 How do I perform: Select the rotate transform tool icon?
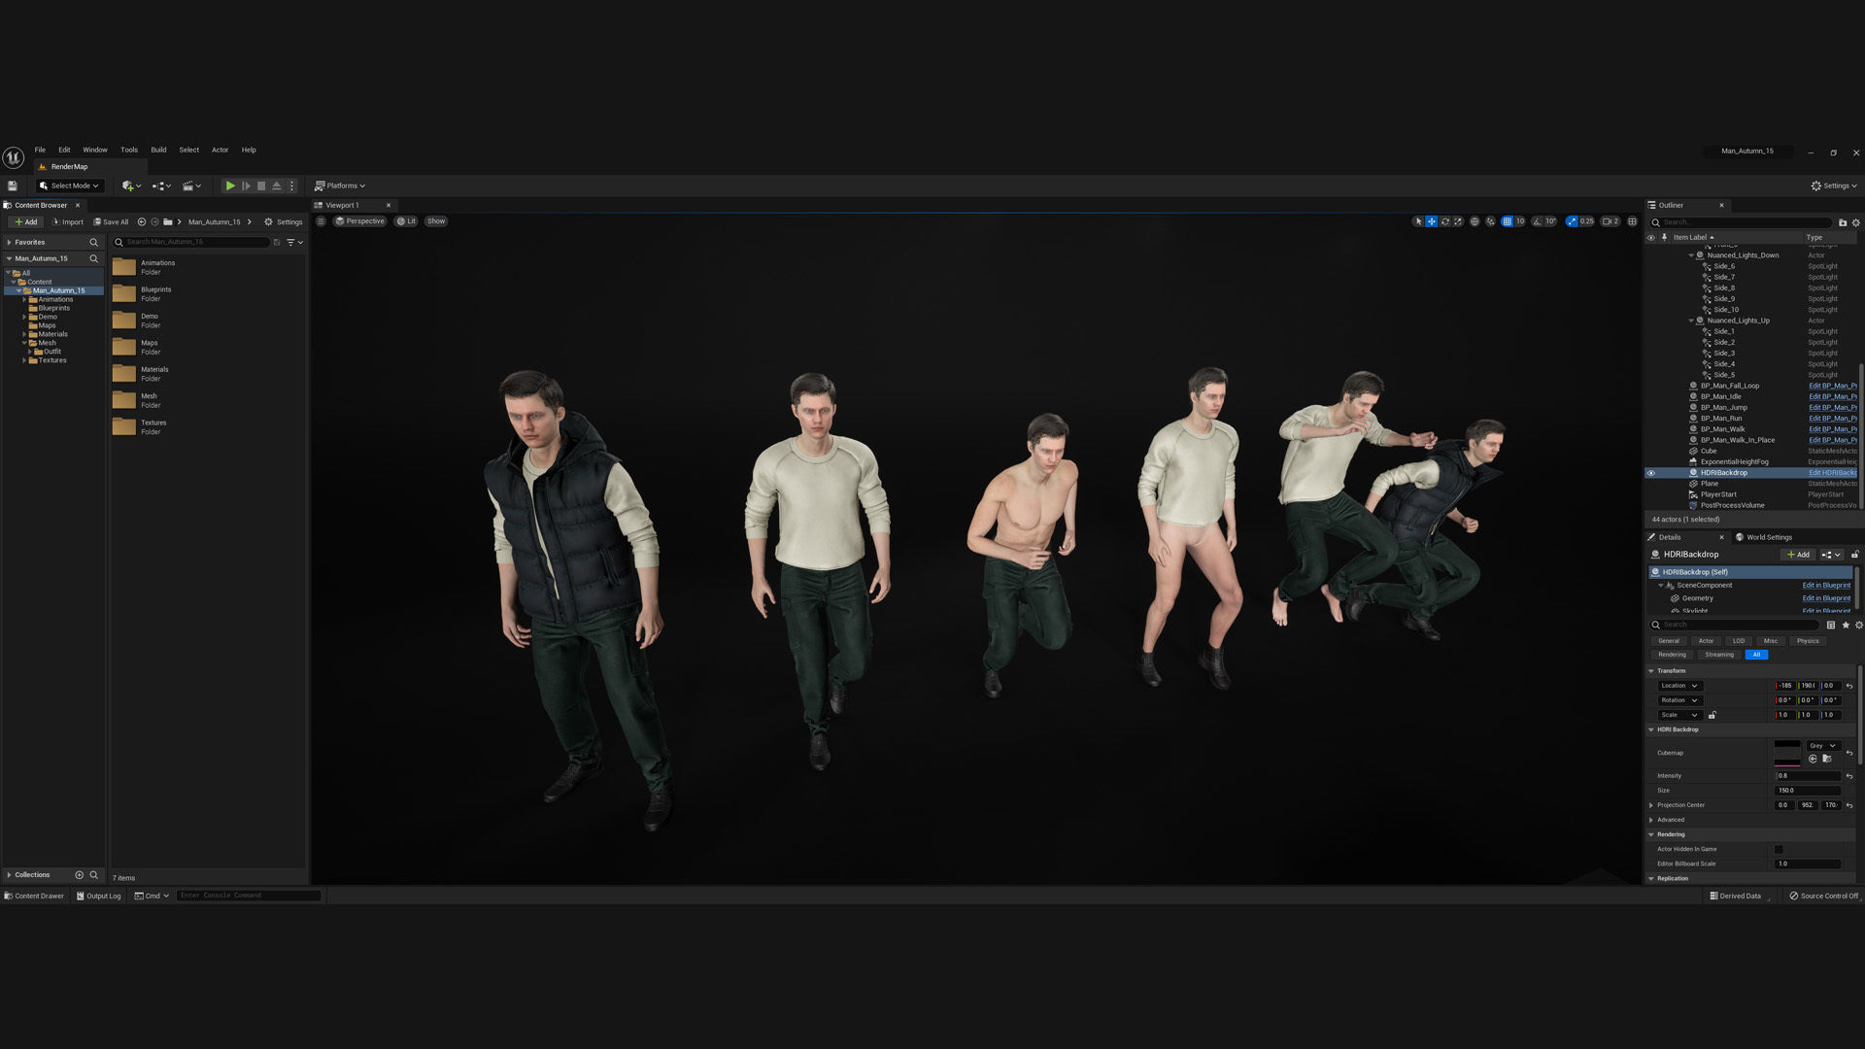pyautogui.click(x=1444, y=221)
